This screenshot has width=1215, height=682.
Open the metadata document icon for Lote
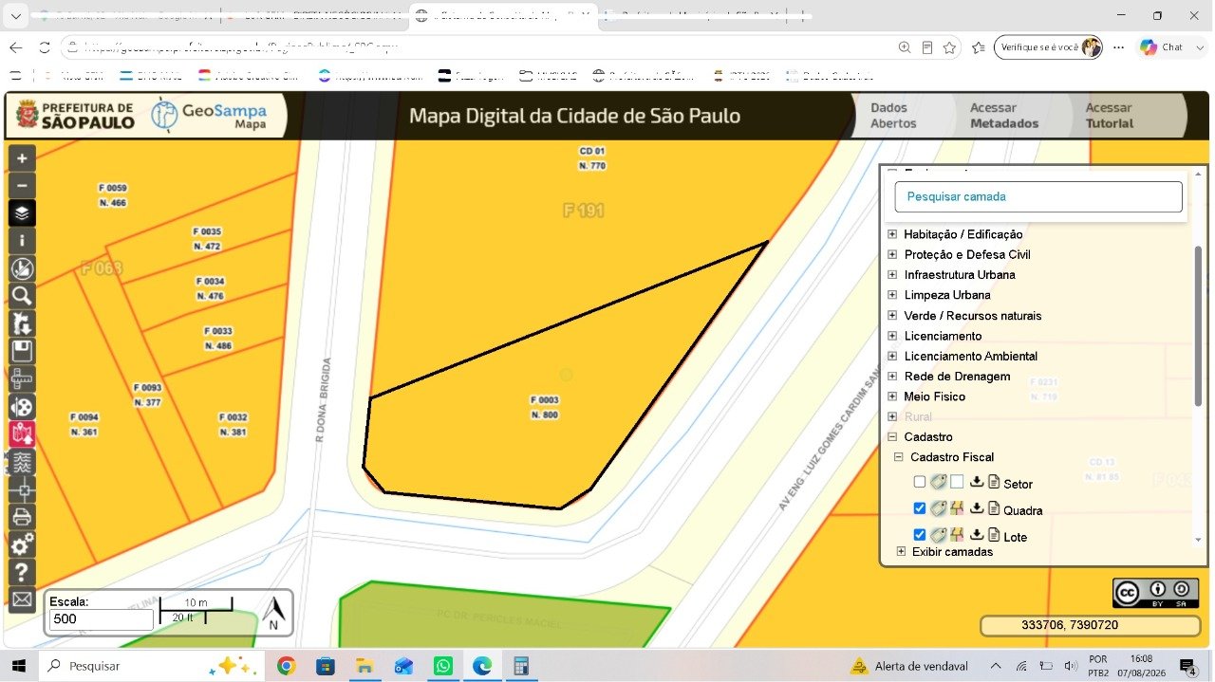click(x=994, y=535)
